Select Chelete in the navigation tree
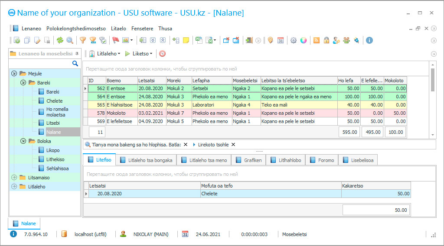This screenshot has height=246, width=444. click(54, 101)
